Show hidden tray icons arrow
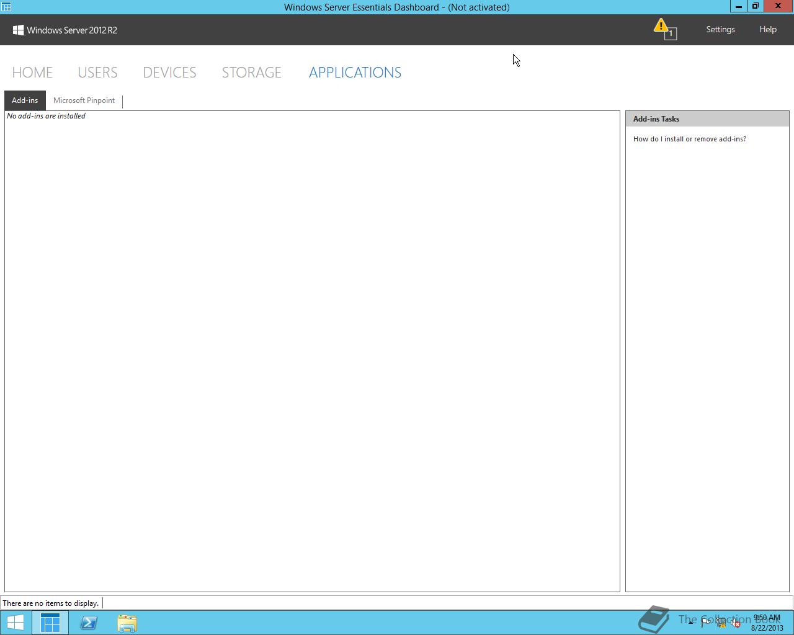 click(x=690, y=623)
